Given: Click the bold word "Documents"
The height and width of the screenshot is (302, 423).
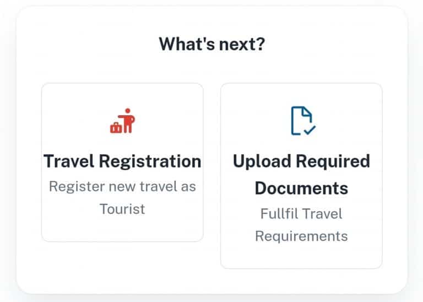Looking at the screenshot, I should [301, 188].
